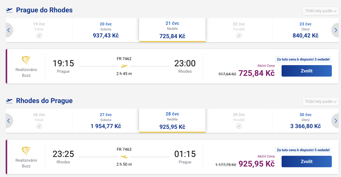Show earlier outbound dates with left arrow
Viewport: 341px width, 177px height.
point(9,30)
